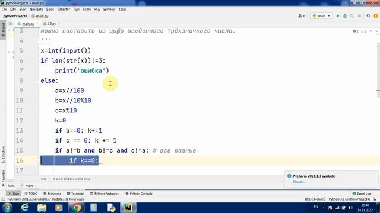
Task: Collapse the else block fold marker on line 8
Action: [x=38, y=80]
